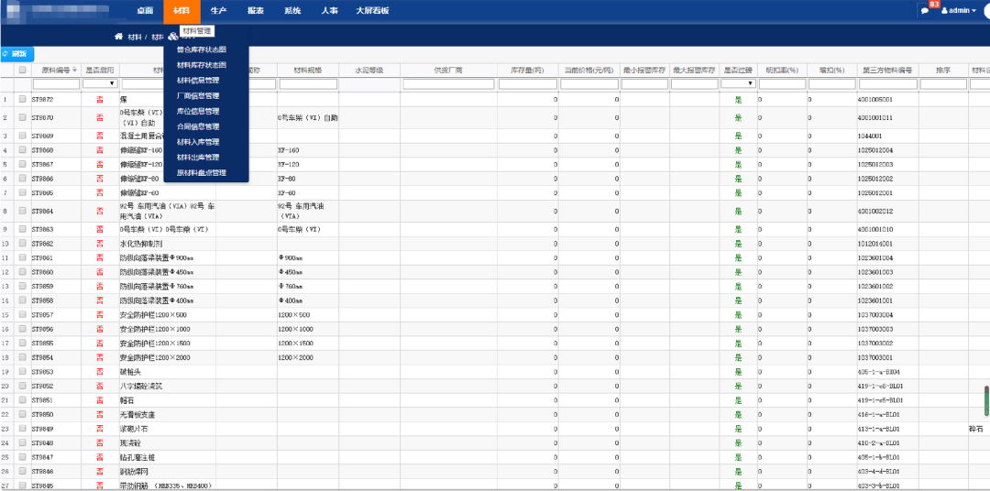Click the 材料 breadcrumb link
Image resolution: width=990 pixels, height=491 pixels.
(x=135, y=37)
